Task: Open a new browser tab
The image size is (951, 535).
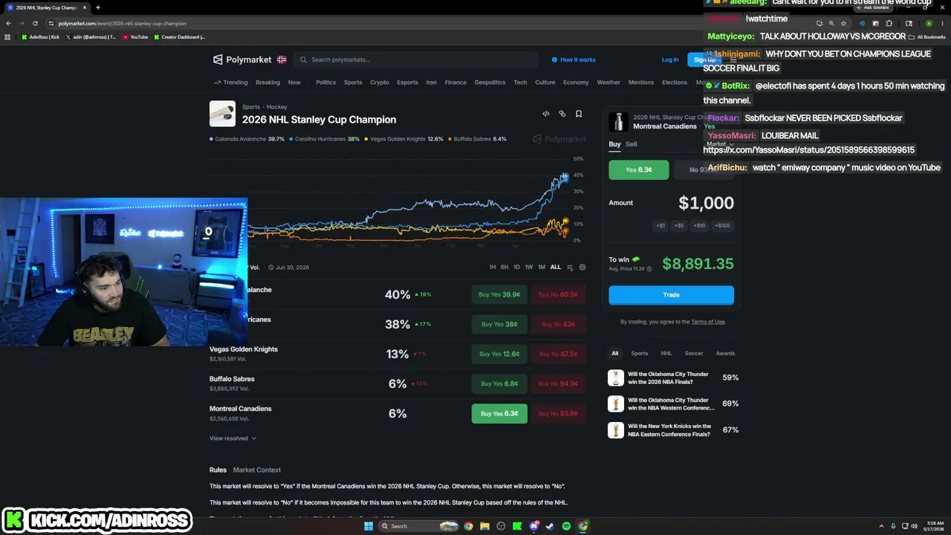Action: [x=97, y=7]
